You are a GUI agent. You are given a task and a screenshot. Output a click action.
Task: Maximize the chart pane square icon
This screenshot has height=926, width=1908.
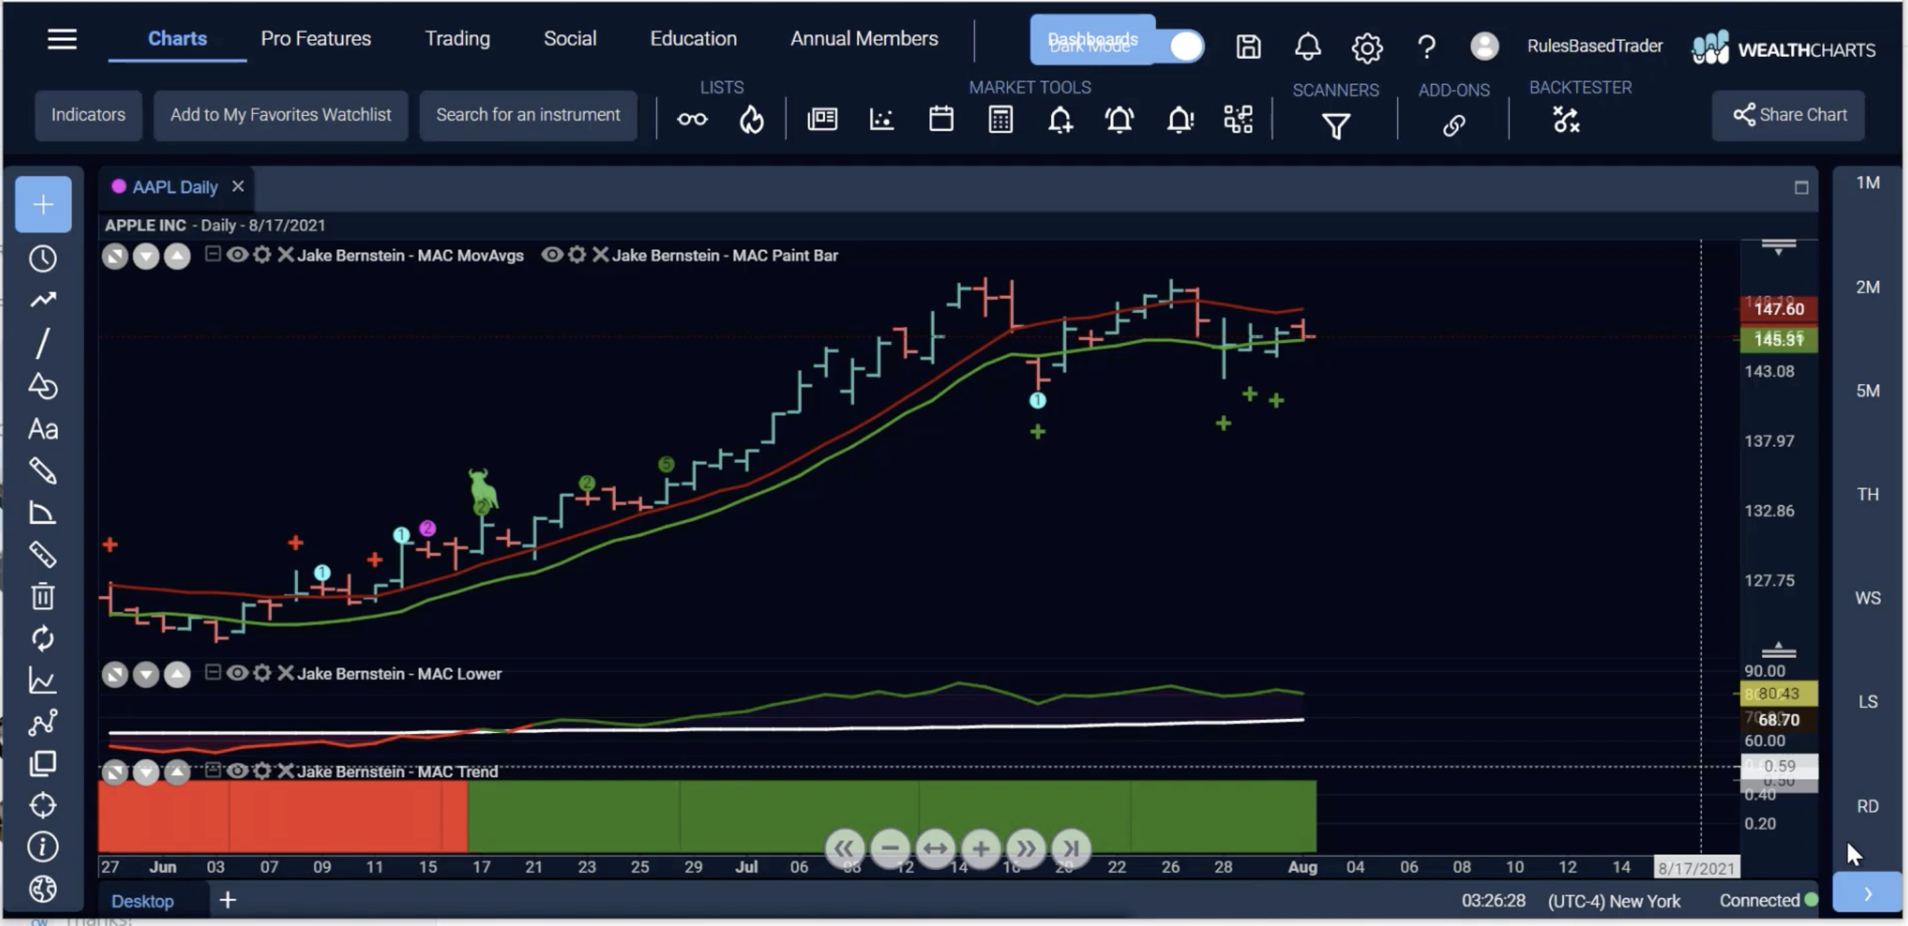[1801, 188]
